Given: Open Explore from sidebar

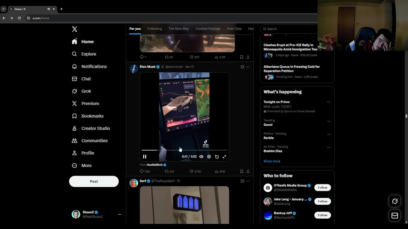Looking at the screenshot, I should pyautogui.click(x=84, y=54).
